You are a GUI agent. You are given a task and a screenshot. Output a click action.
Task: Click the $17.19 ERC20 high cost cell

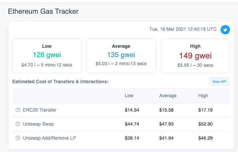pyautogui.click(x=206, y=110)
